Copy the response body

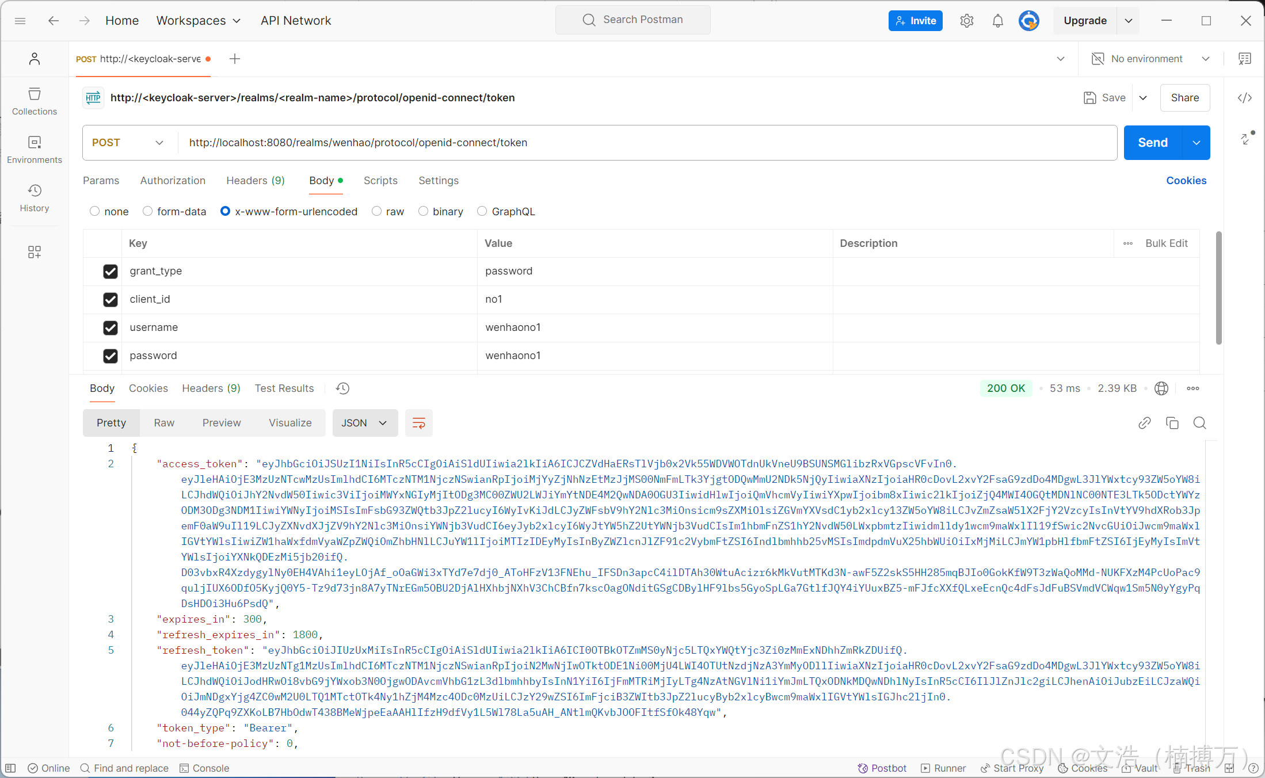point(1172,423)
